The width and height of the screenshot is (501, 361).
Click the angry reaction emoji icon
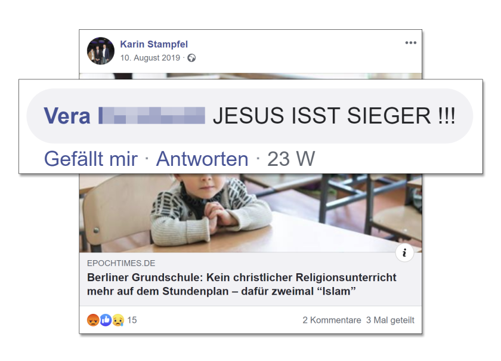click(93, 320)
